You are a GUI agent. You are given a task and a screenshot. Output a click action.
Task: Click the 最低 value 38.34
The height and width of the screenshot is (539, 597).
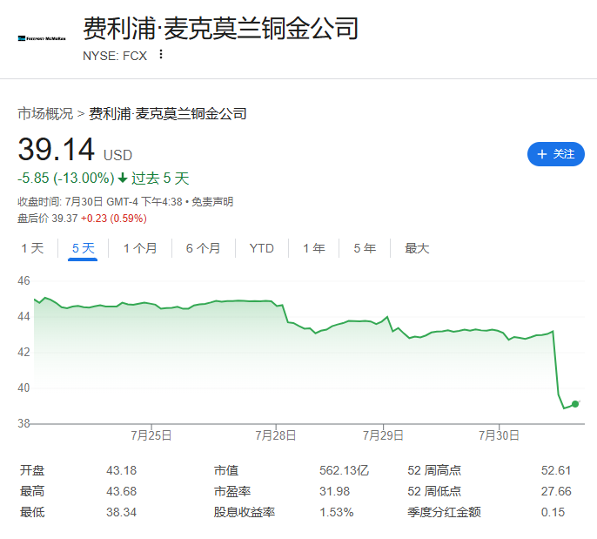[x=122, y=512]
